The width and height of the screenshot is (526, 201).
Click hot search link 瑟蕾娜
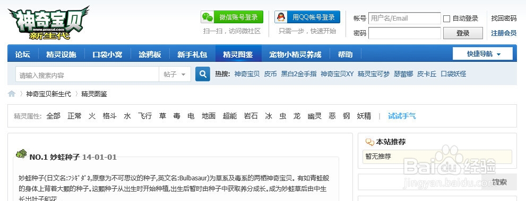tap(403, 74)
